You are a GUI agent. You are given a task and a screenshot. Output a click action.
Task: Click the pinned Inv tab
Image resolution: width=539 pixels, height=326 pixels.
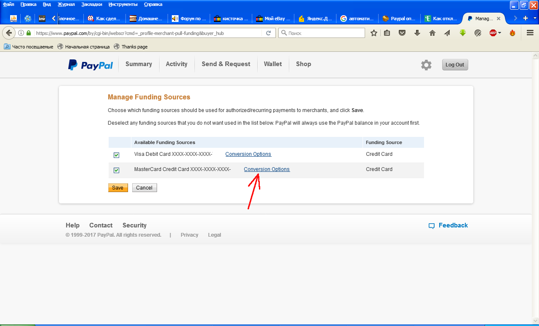[x=42, y=19]
